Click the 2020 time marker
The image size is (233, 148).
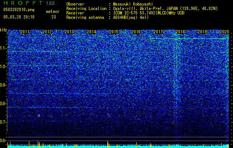click(x=224, y=32)
